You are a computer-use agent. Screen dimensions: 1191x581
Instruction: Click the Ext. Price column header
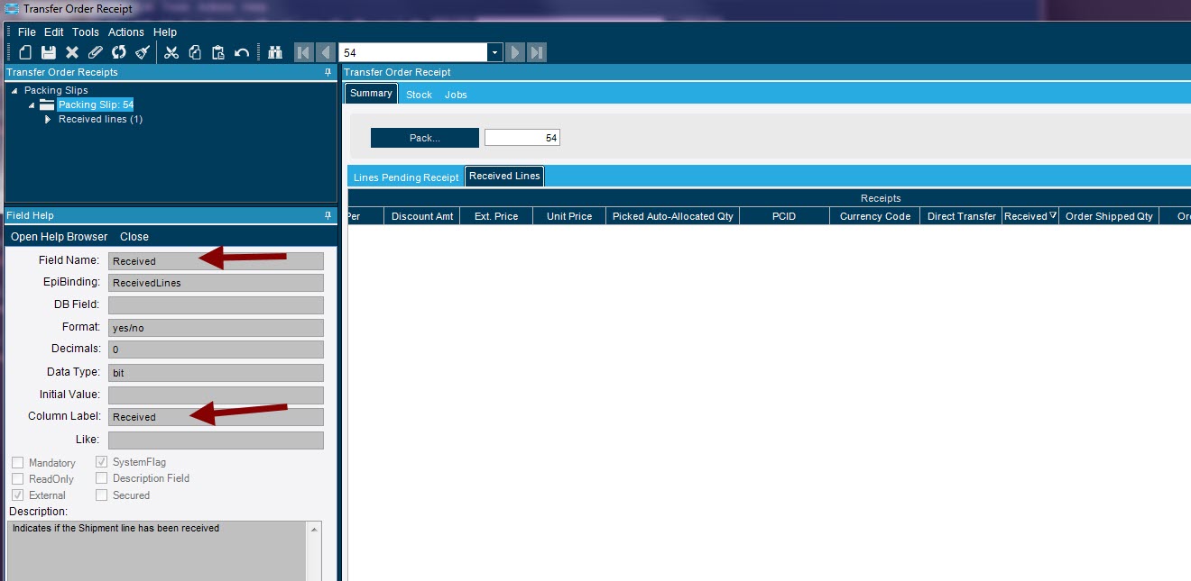(496, 216)
